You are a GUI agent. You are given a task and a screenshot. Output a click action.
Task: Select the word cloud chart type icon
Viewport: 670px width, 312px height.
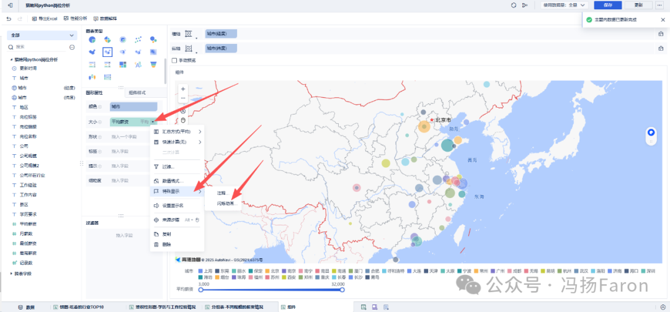coord(138,64)
